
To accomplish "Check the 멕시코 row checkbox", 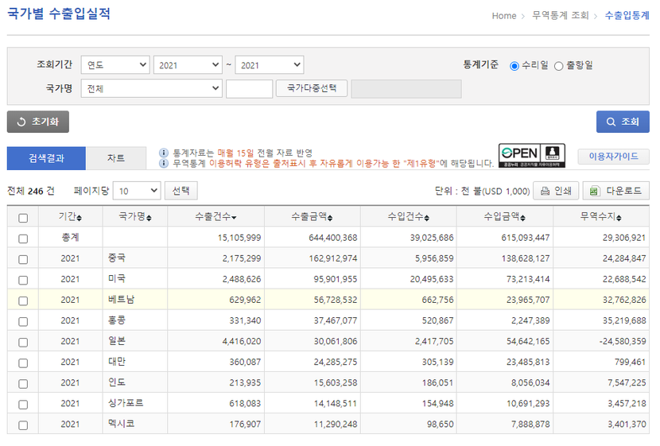I will tap(23, 425).
